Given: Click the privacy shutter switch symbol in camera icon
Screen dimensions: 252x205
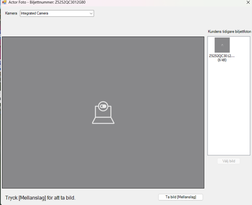Looking at the screenshot, I should (x=103, y=106).
